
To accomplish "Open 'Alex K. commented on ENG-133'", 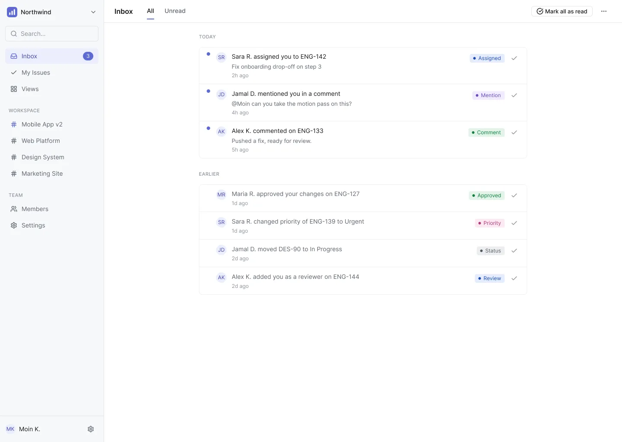I will click(363, 140).
